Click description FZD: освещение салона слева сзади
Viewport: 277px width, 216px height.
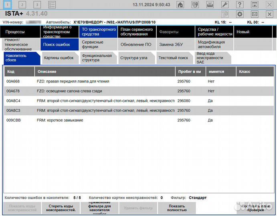[69, 91]
